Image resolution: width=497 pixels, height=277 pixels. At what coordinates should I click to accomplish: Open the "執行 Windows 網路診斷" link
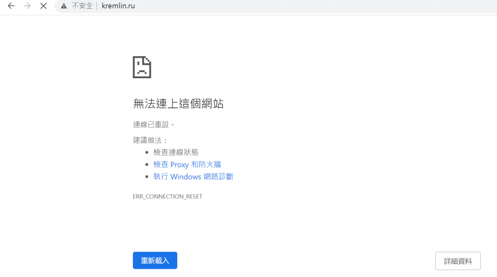(193, 176)
